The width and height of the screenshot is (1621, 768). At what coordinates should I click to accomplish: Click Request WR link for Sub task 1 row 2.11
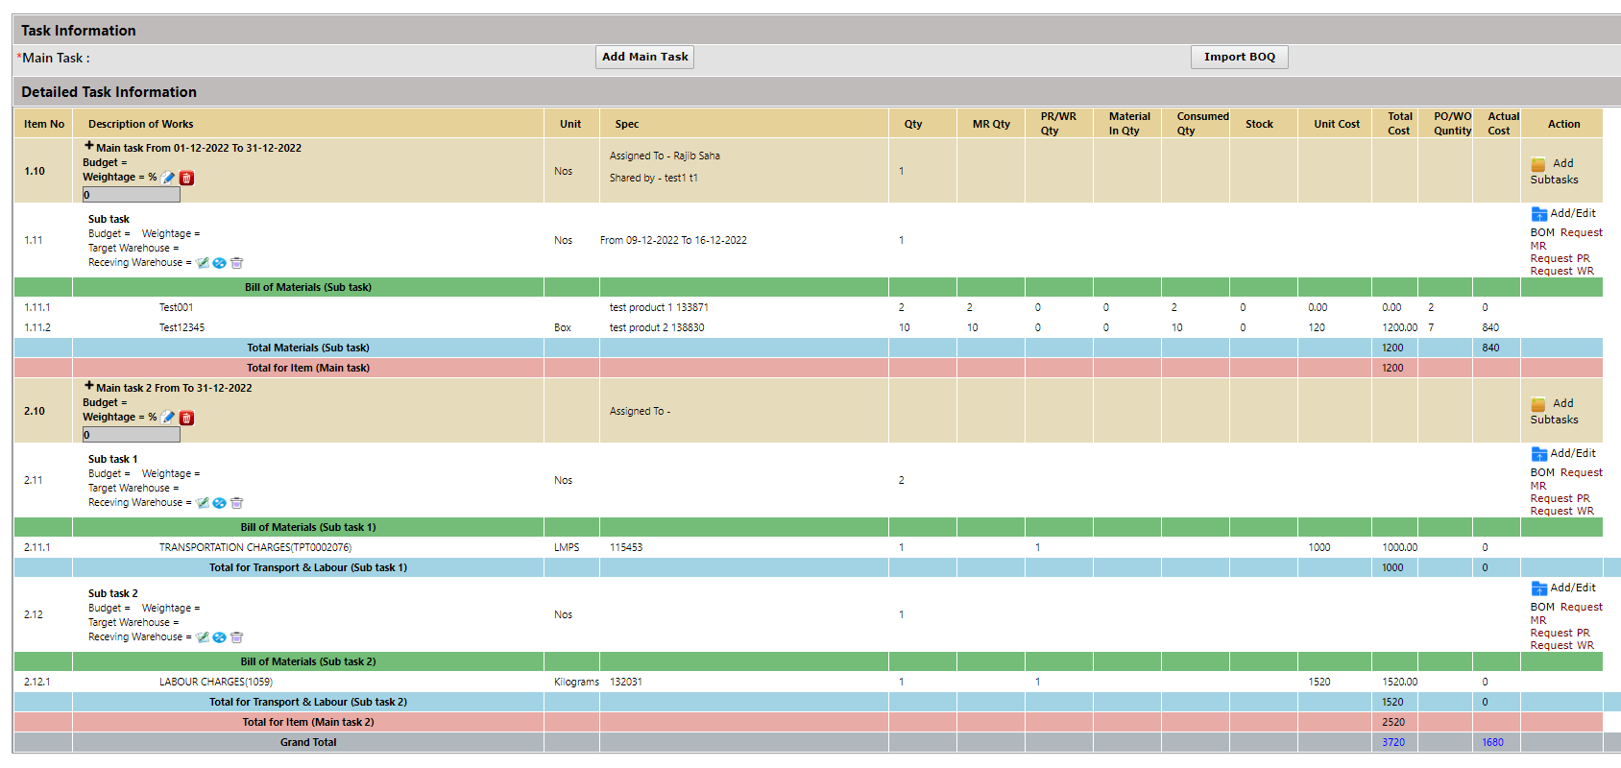pyautogui.click(x=1562, y=511)
